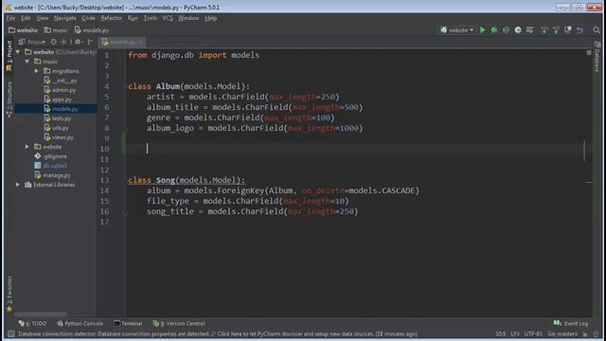Open tests.py in project tree
The image size is (606, 341).
[58, 118]
